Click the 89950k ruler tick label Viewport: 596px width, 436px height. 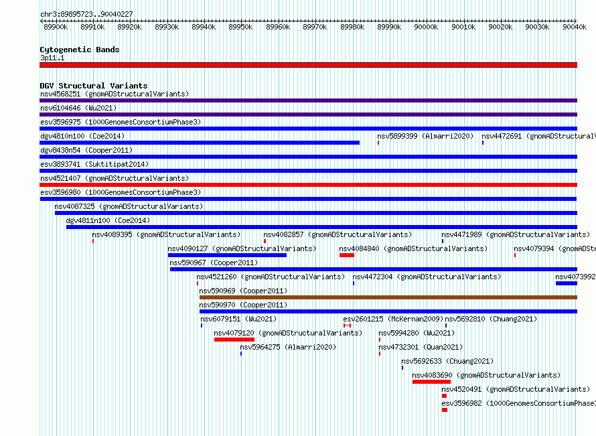pyautogui.click(x=240, y=27)
